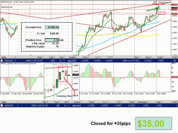Click the Stoploss in pips label
The image size is (178, 133).
[x=35, y=47]
